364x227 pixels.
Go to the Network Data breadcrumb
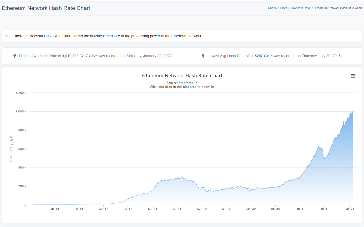coord(301,8)
